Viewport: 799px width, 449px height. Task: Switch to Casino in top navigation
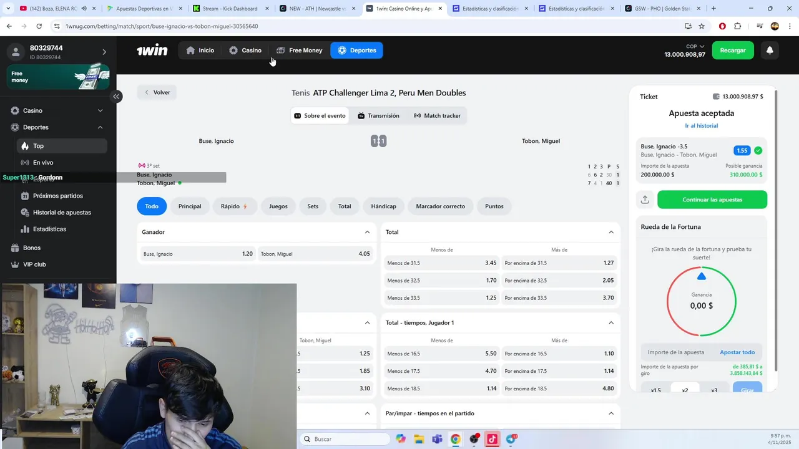(x=245, y=51)
